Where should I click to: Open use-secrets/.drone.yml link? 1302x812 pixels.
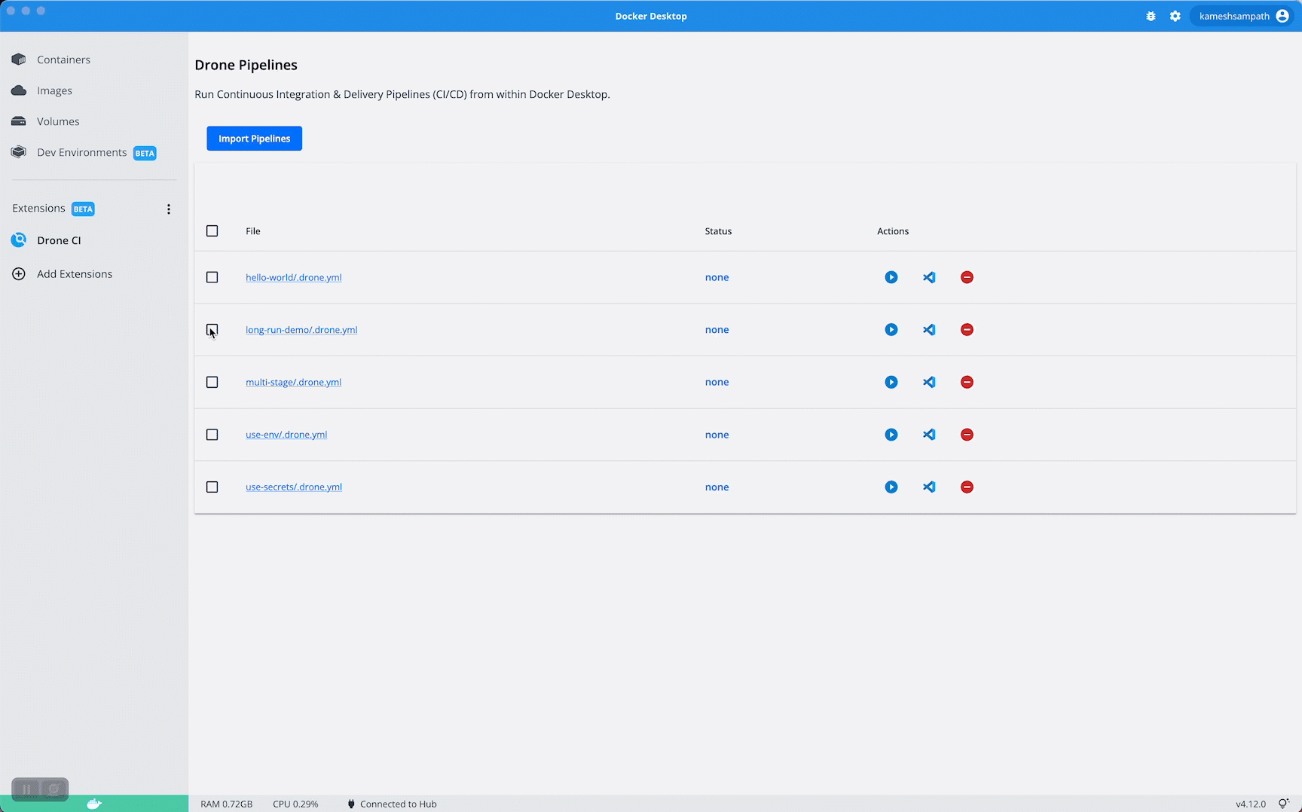click(x=294, y=487)
